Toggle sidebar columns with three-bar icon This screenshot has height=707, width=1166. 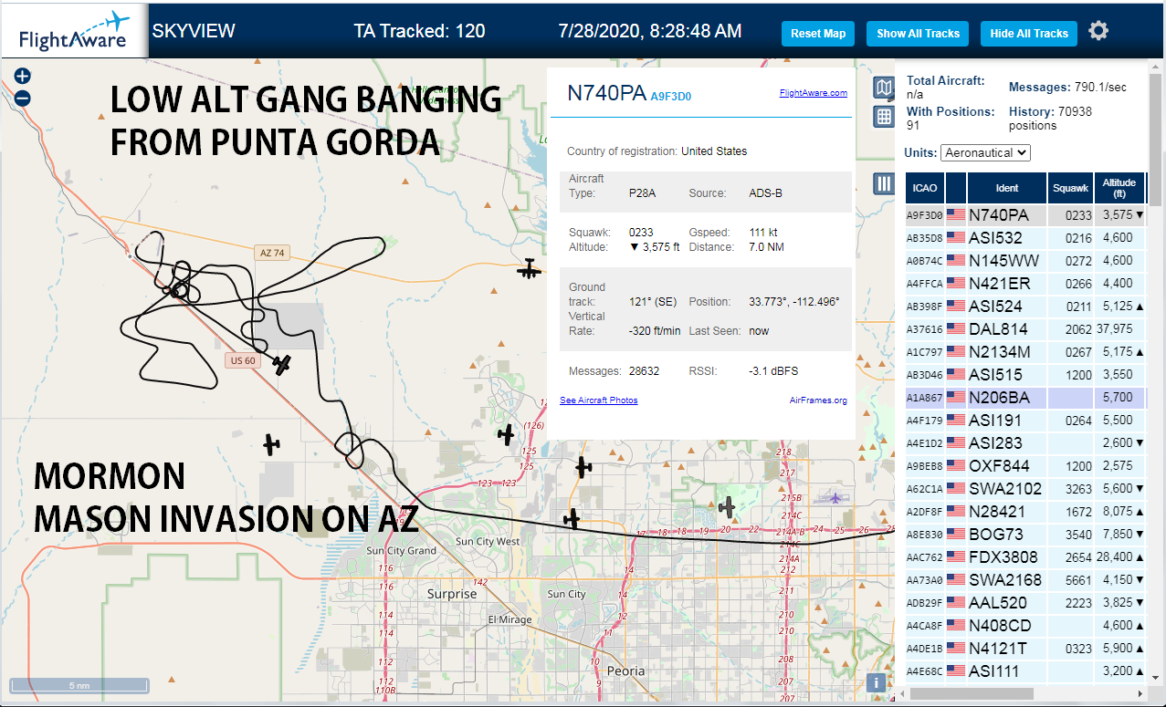pos(883,183)
